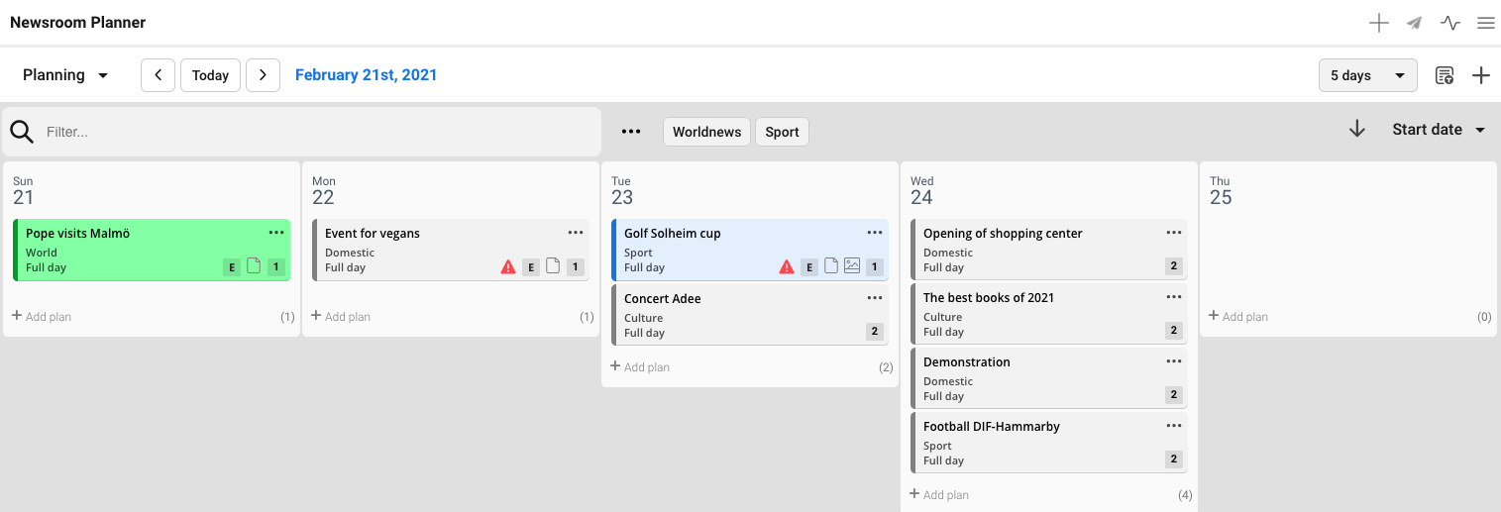1501x512 pixels.
Task: Click the paper plane send icon
Action: coord(1414,23)
